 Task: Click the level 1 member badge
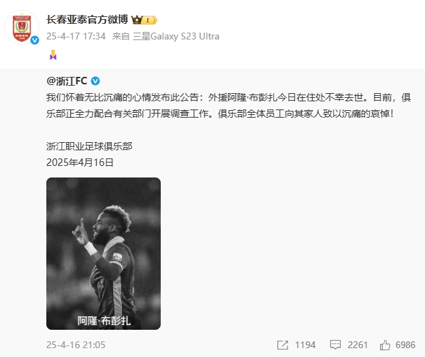(150, 20)
